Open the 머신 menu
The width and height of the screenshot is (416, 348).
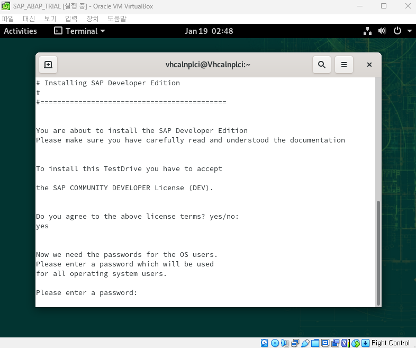click(x=29, y=19)
